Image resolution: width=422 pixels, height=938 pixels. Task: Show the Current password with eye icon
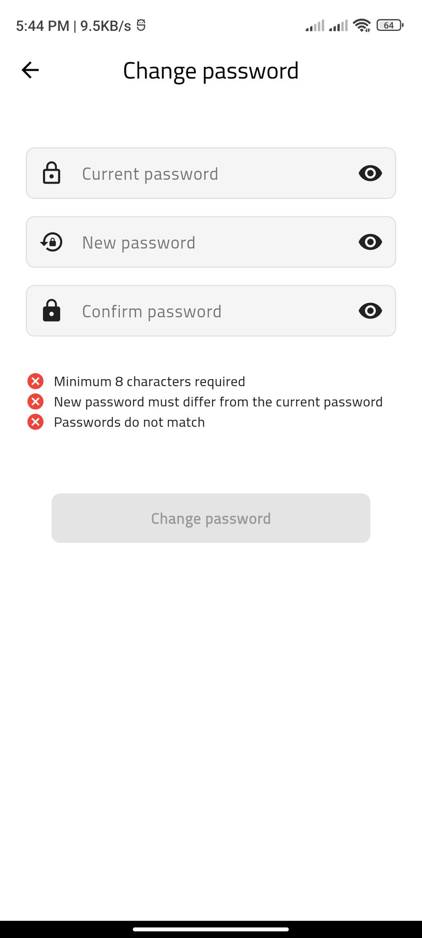(370, 173)
